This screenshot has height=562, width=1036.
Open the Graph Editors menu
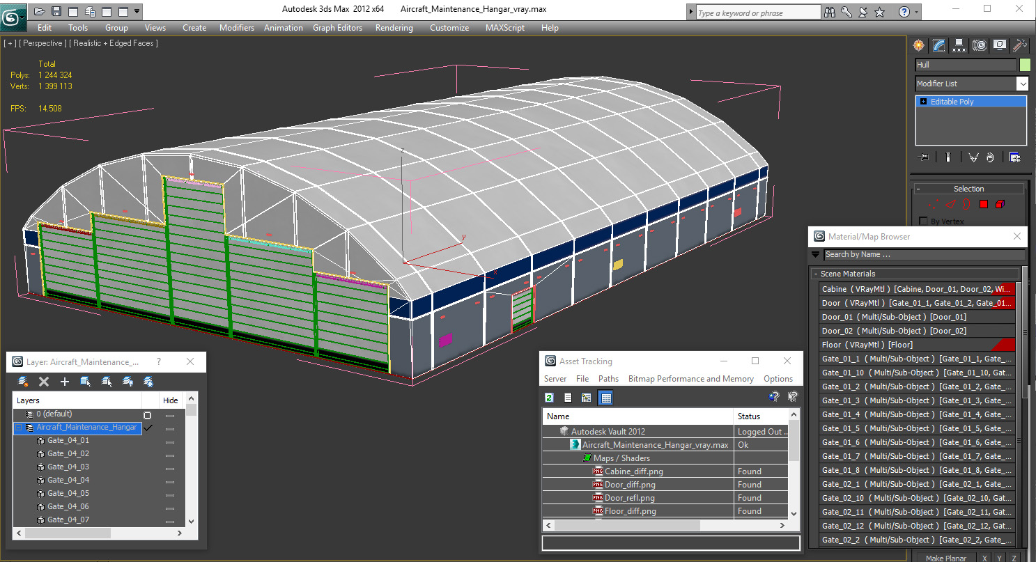[337, 28]
